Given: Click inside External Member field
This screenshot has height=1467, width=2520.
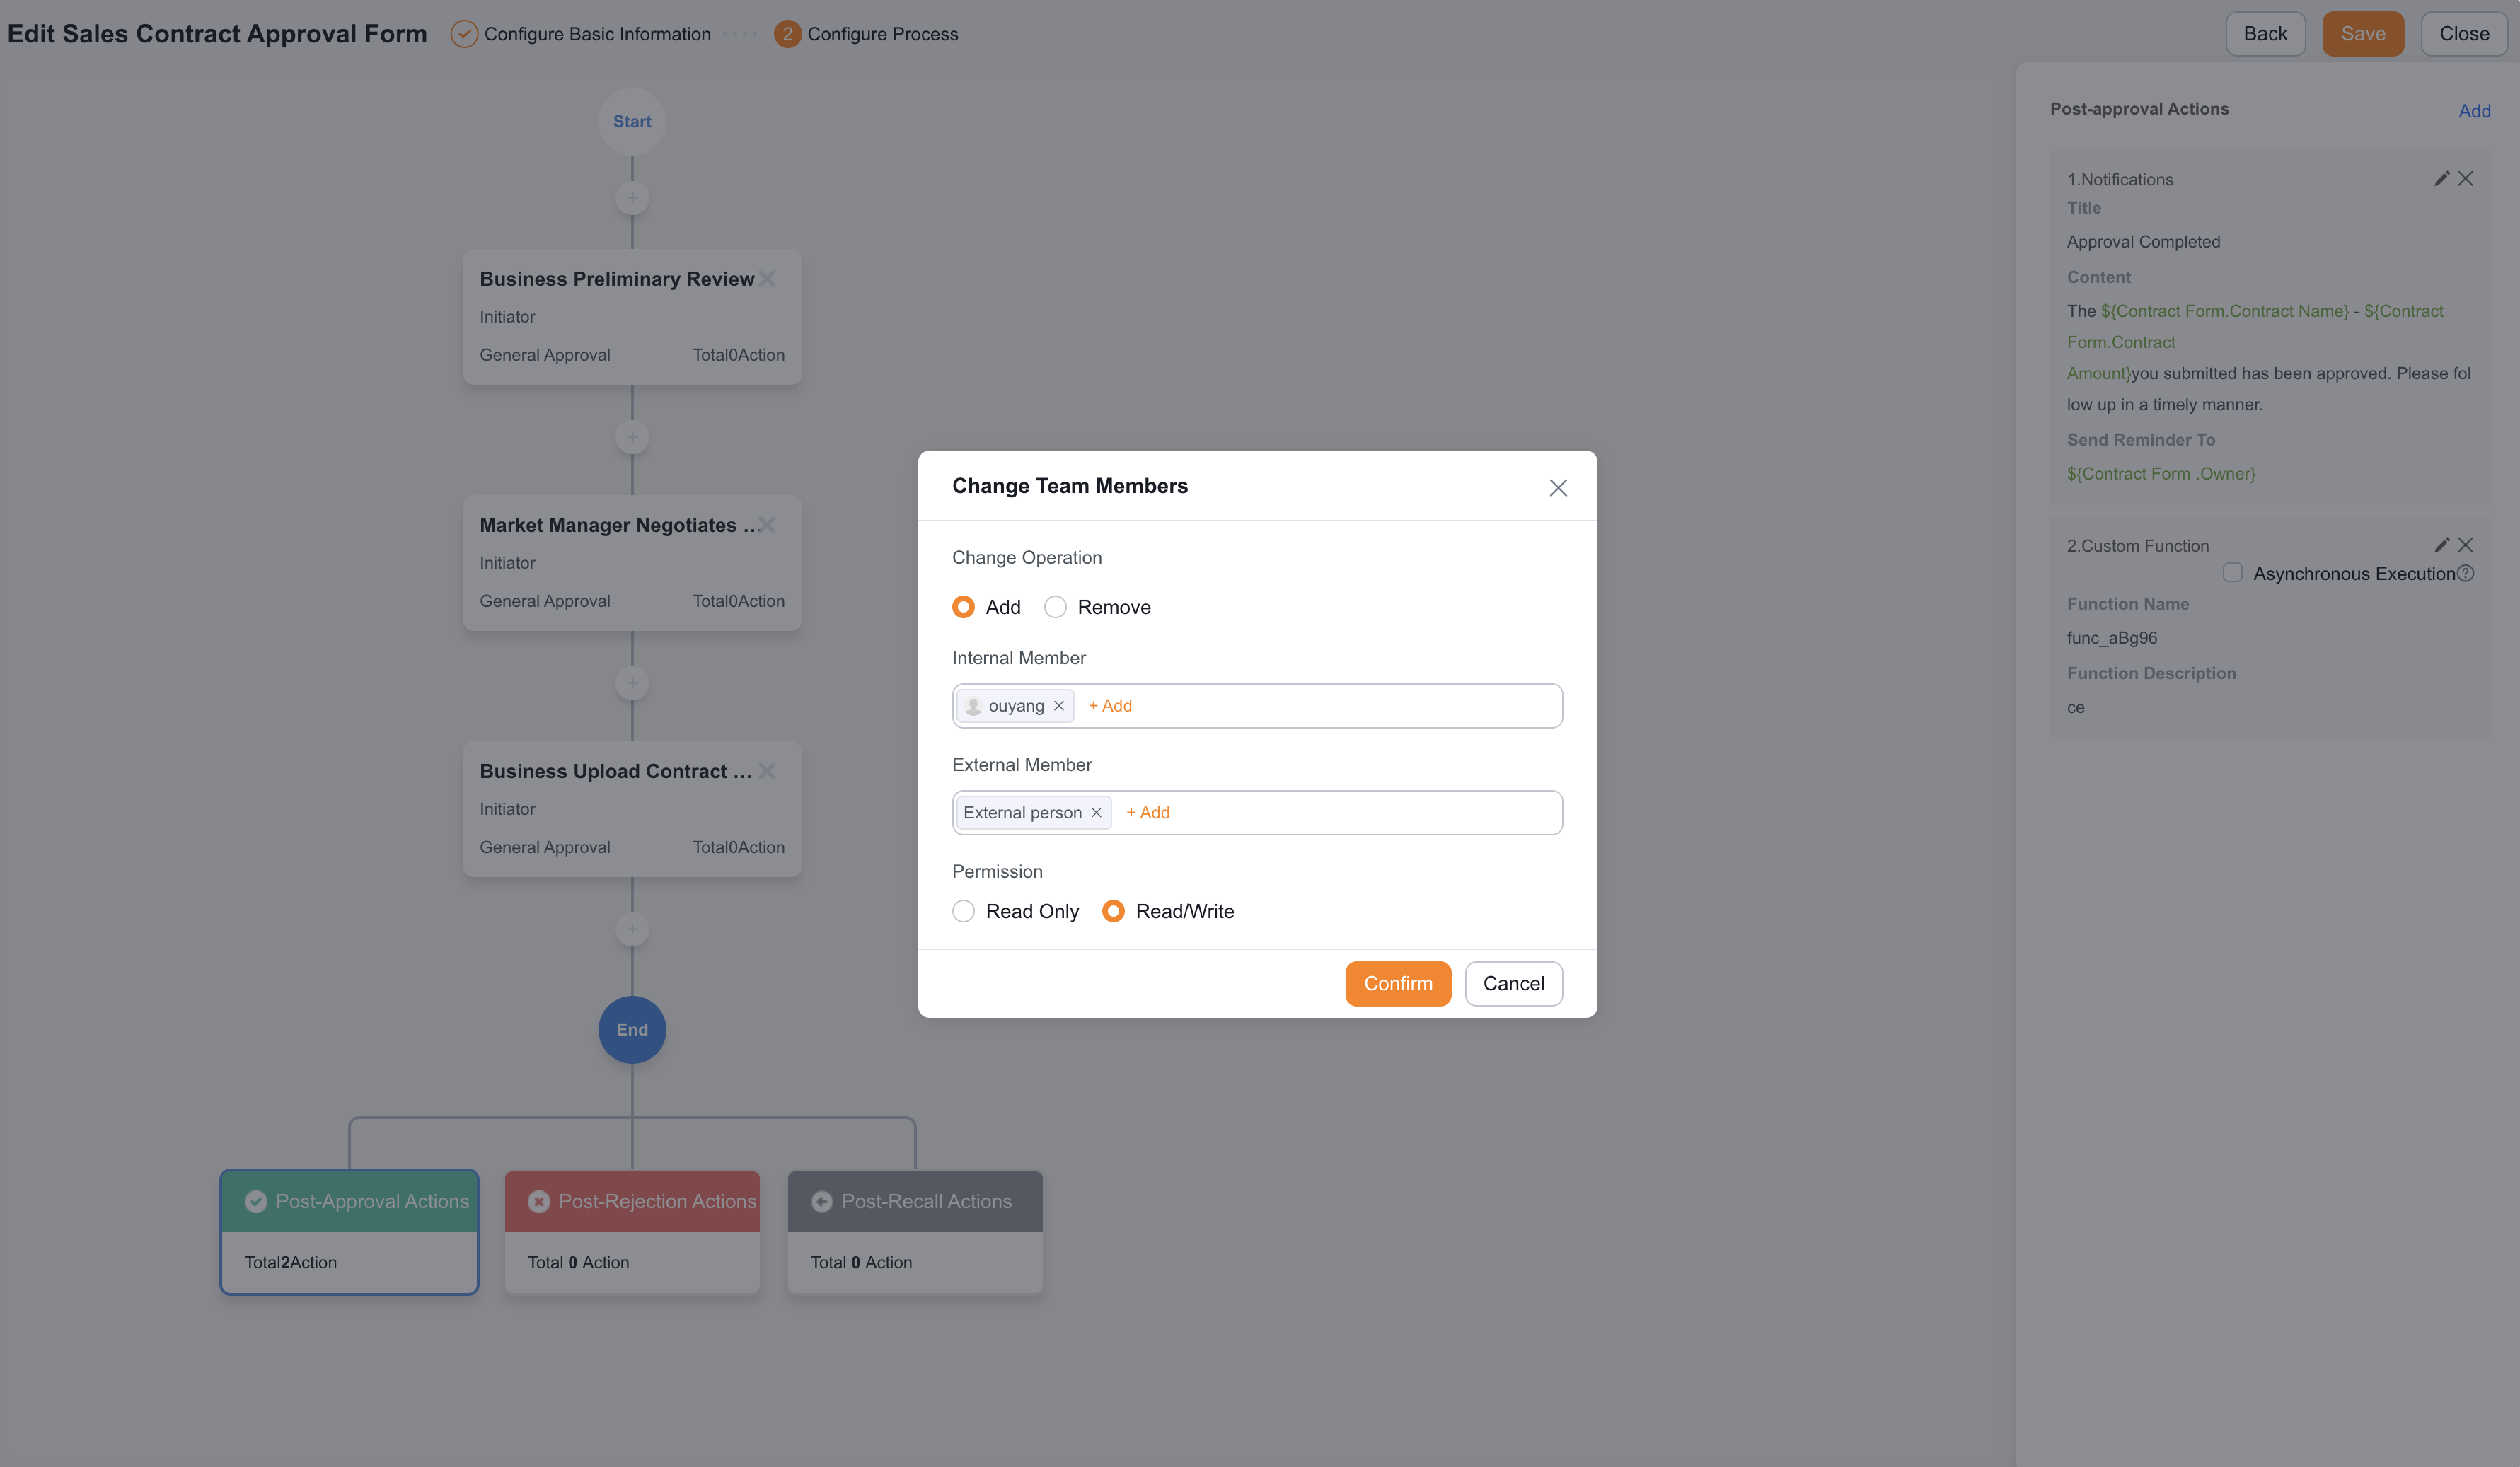Looking at the screenshot, I should [x=1257, y=813].
